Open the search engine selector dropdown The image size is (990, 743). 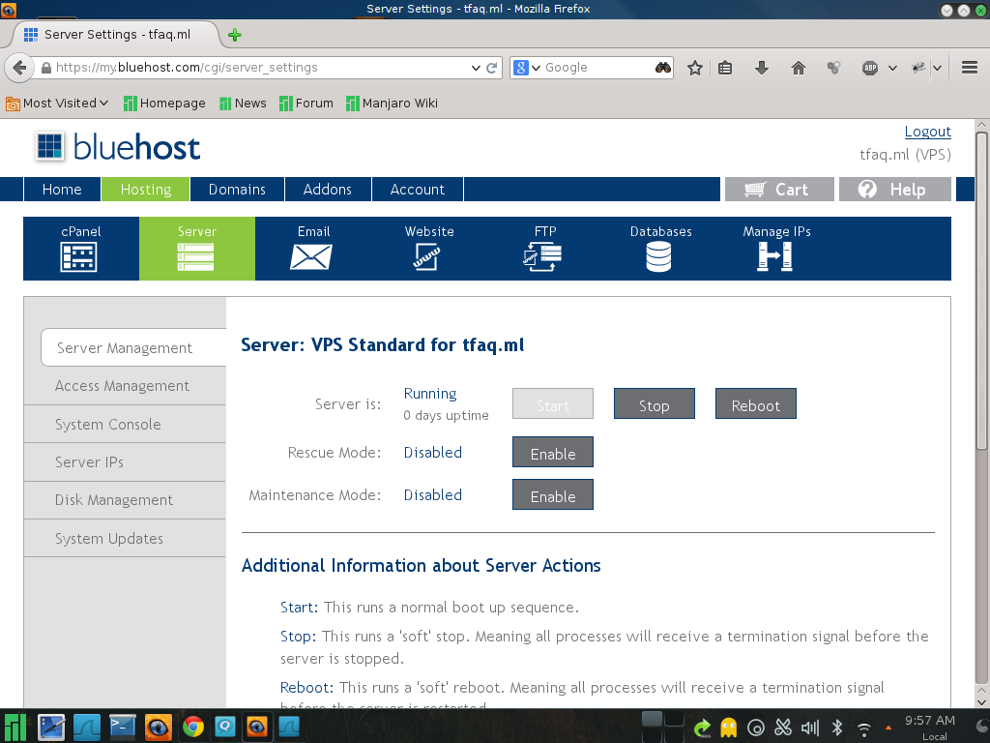[527, 68]
